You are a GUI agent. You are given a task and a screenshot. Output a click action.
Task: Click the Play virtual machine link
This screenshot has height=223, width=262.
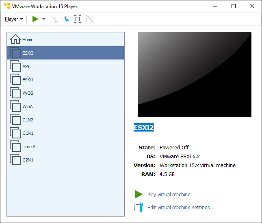[x=169, y=195]
